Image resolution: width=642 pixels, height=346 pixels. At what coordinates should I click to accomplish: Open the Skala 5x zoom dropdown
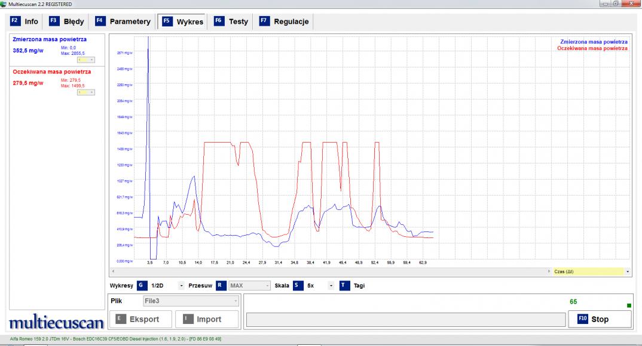331,286
